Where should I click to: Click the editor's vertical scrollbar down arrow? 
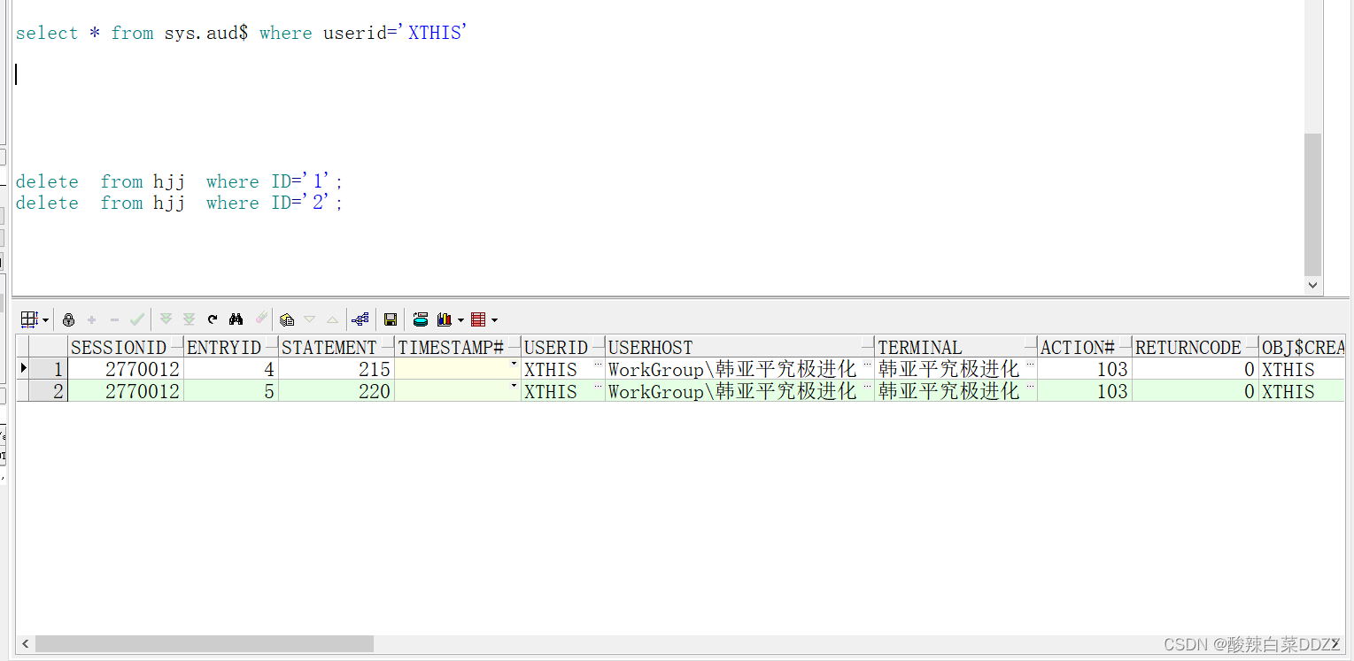[x=1312, y=285]
